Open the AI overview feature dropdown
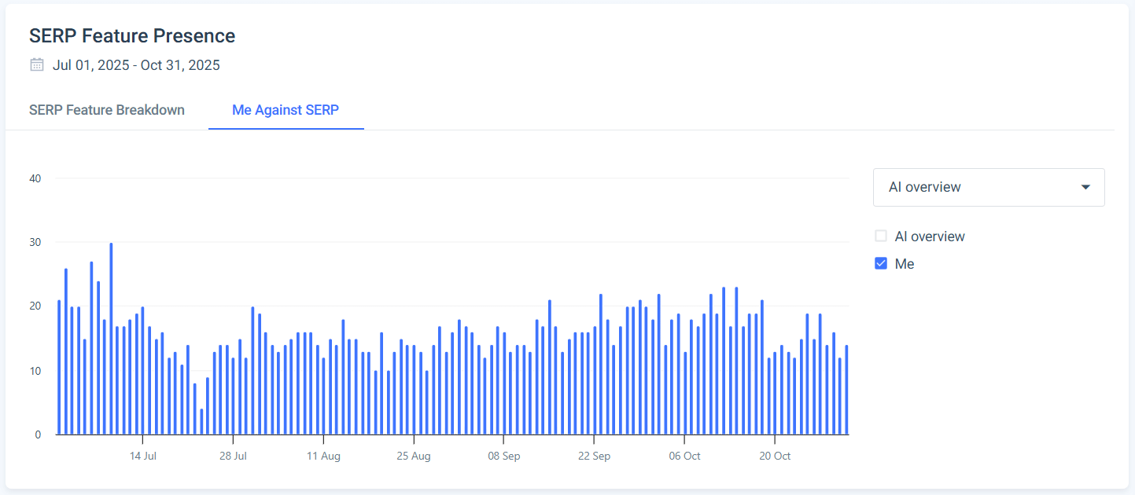1135x495 pixels. coord(988,187)
